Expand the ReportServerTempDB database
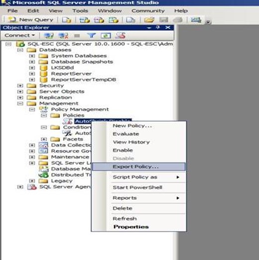The image size is (259, 260). point(32,80)
